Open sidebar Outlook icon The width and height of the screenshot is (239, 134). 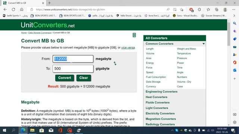pos(235,70)
